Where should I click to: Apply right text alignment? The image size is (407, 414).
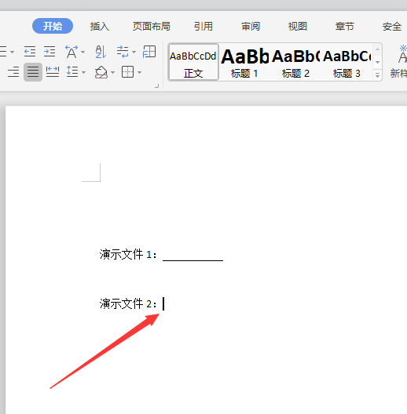tap(13, 72)
